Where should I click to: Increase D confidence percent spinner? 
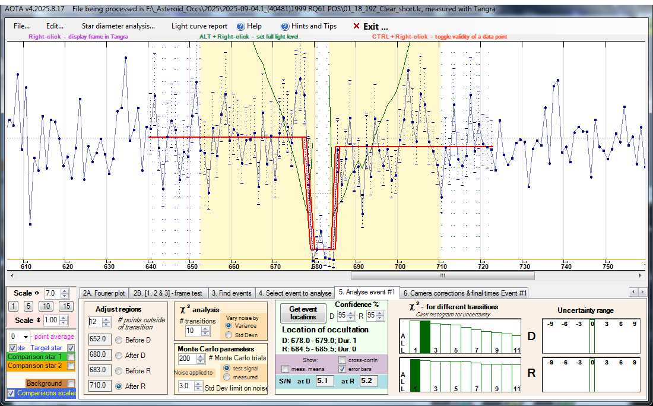(x=350, y=313)
